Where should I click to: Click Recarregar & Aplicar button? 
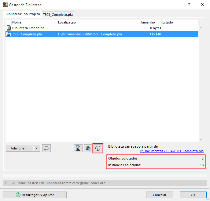point(35,195)
